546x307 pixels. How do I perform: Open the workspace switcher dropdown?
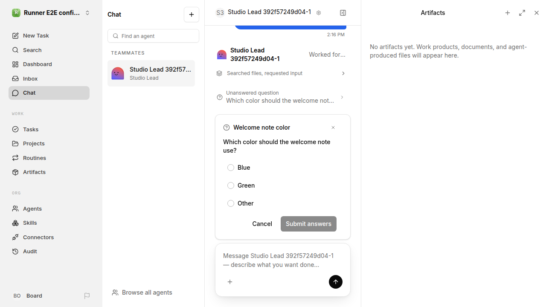pos(87,13)
